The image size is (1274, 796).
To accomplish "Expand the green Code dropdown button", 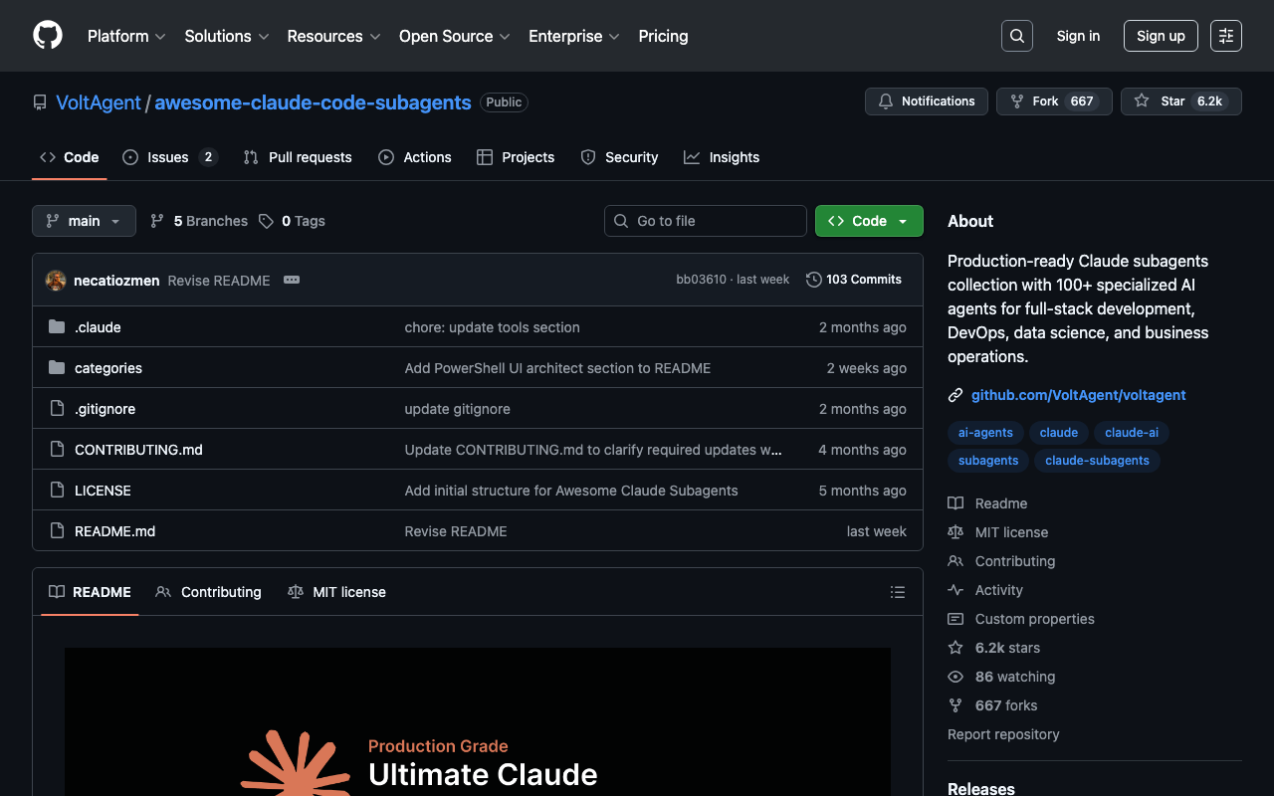I will pyautogui.click(x=869, y=221).
